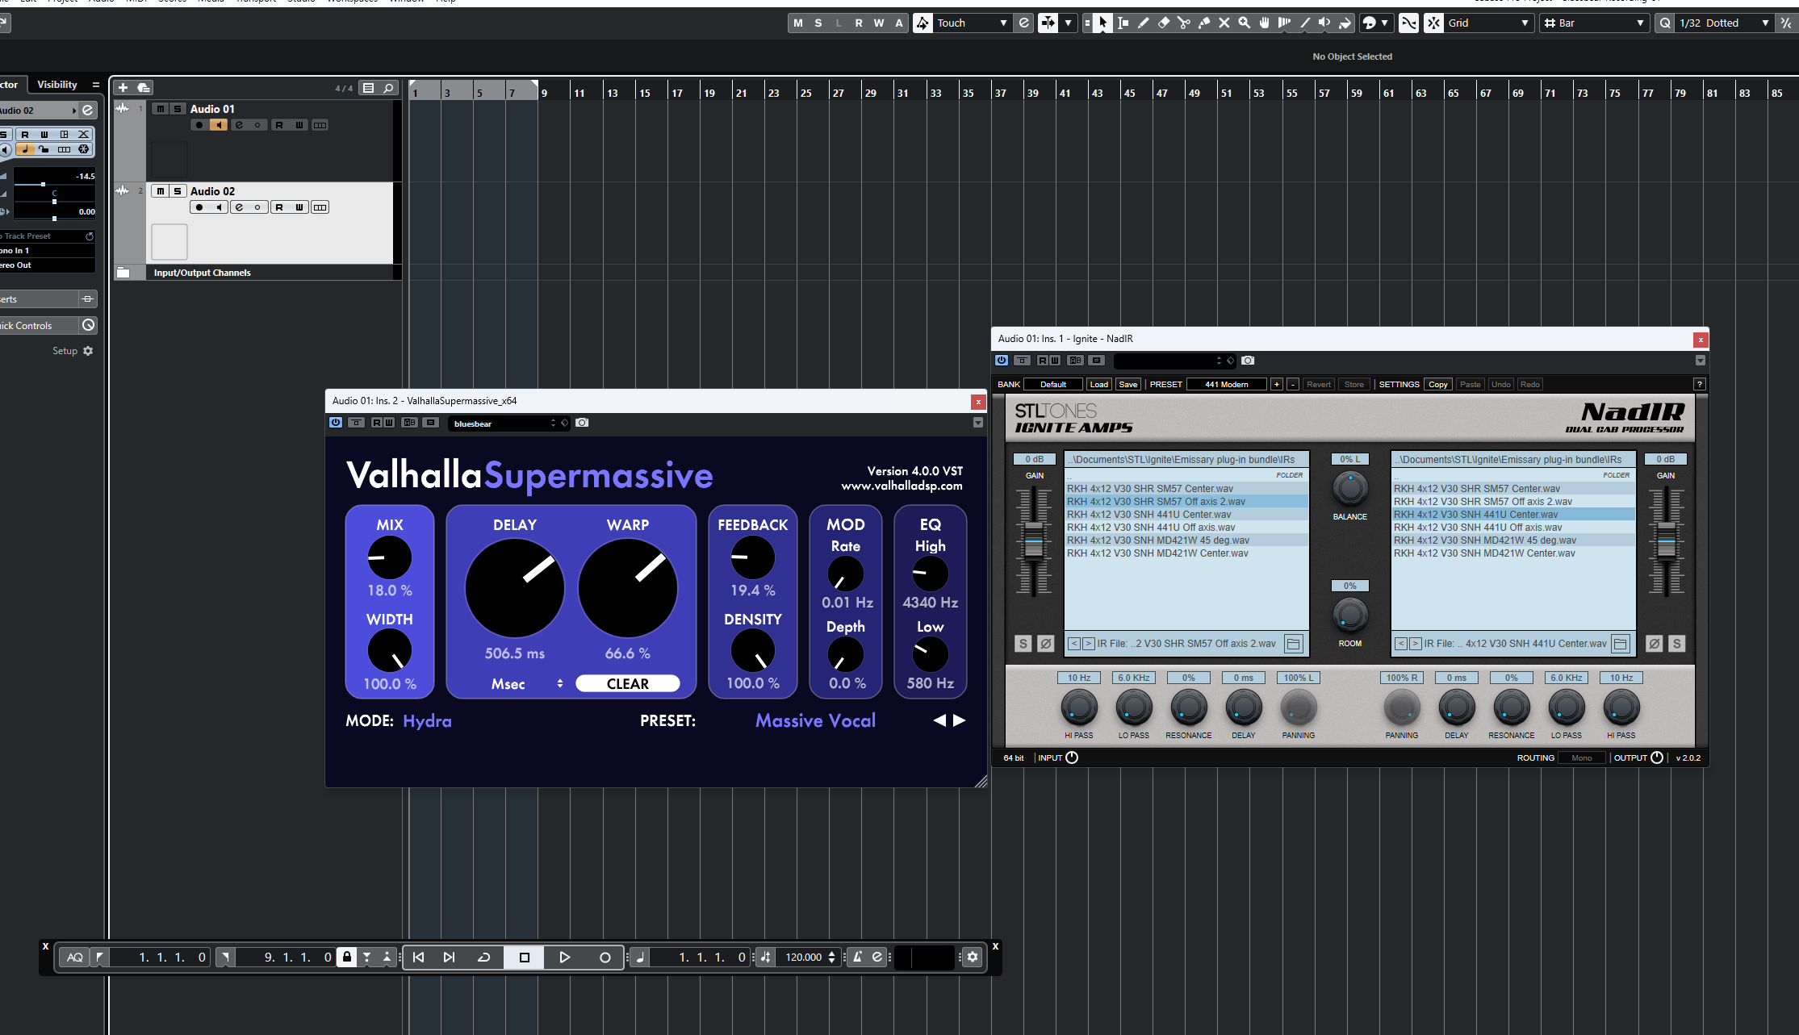Click the Load bank button in NadIR
The width and height of the screenshot is (1799, 1035).
[x=1098, y=385]
